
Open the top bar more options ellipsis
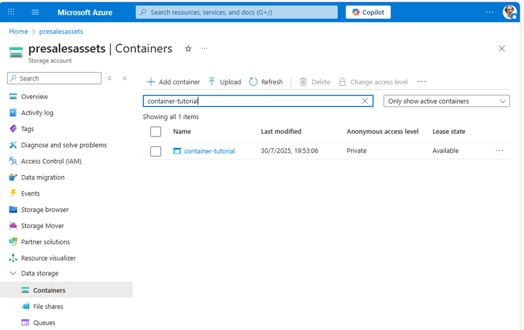pos(490,12)
